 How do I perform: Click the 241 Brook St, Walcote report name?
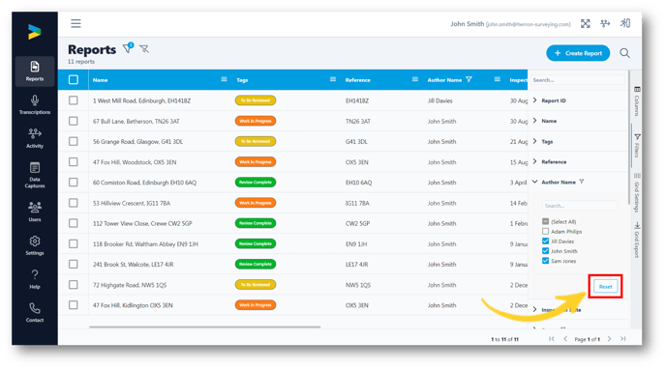tap(133, 265)
